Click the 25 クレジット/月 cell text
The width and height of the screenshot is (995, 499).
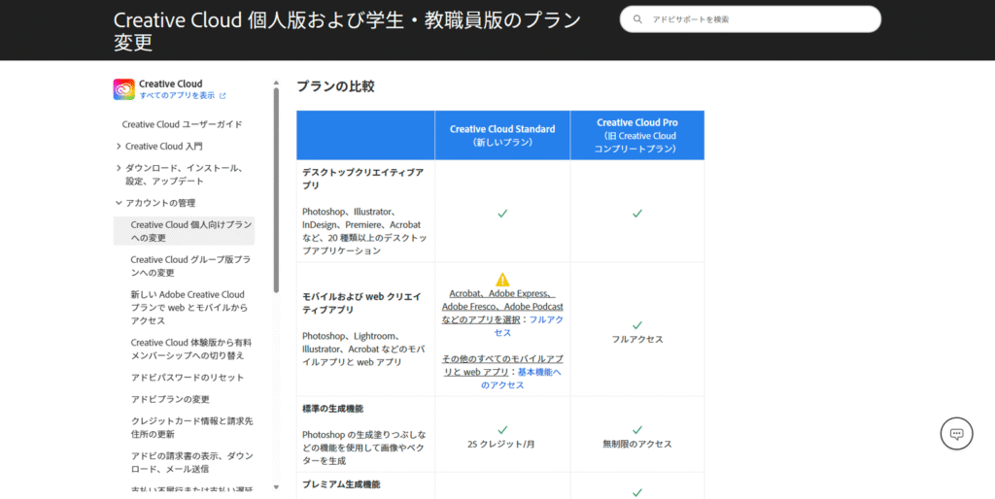tap(501, 445)
